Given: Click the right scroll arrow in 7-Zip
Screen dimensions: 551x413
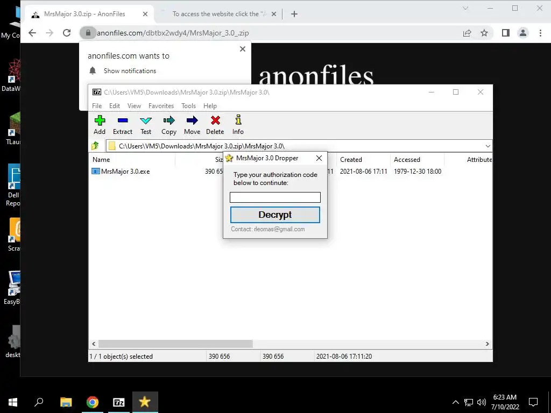Looking at the screenshot, I should click(x=488, y=344).
